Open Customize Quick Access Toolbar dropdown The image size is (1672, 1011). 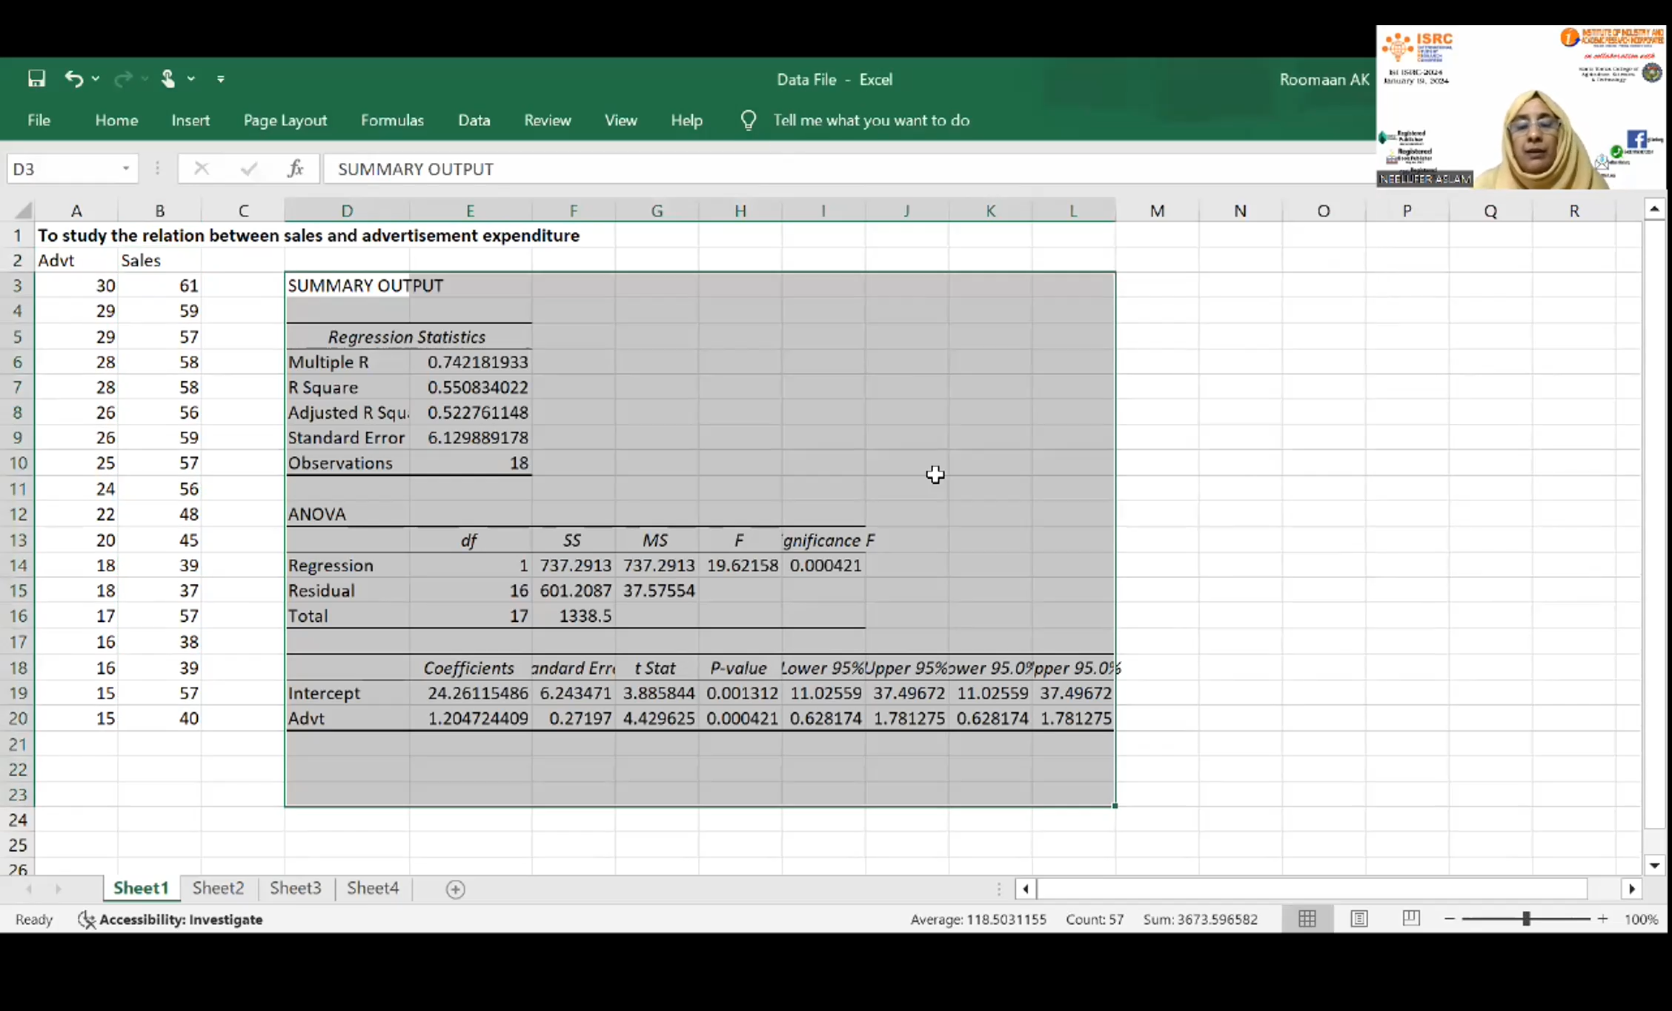coord(221,79)
